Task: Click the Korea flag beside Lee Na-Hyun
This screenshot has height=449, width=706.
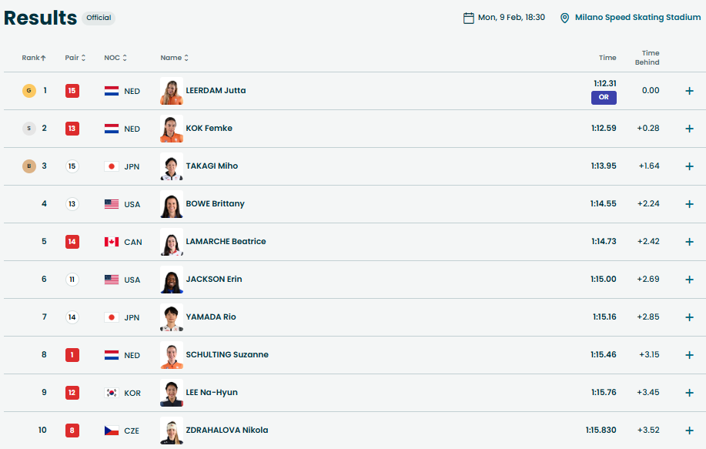Action: pyautogui.click(x=112, y=393)
